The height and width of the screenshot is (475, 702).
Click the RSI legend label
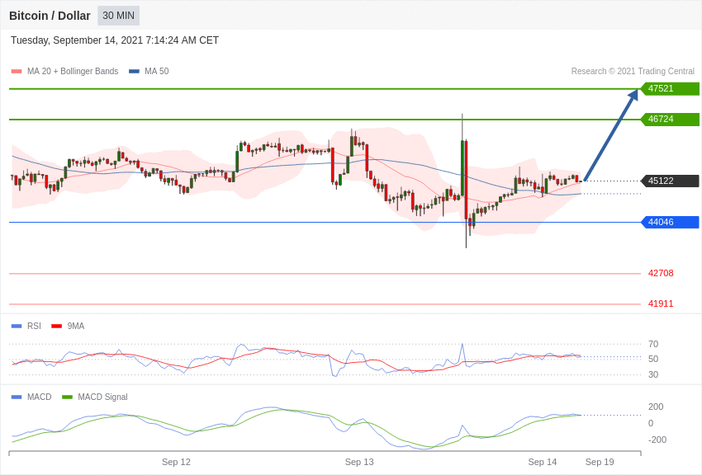[x=34, y=326]
